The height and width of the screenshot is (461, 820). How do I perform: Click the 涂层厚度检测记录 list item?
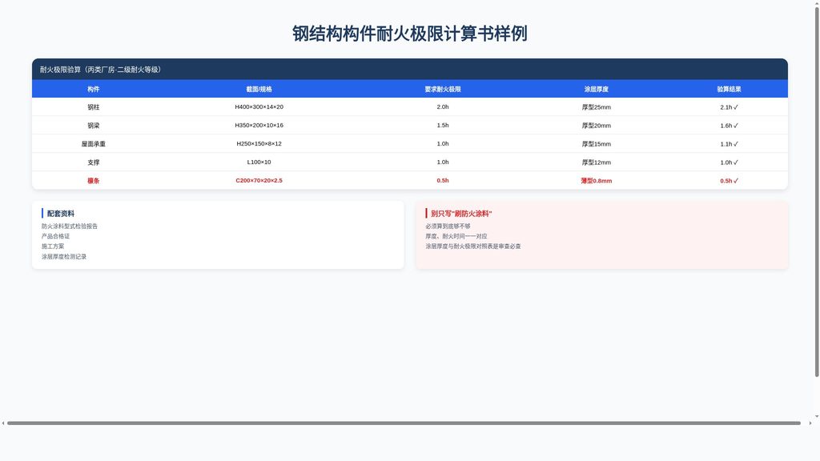(x=64, y=257)
